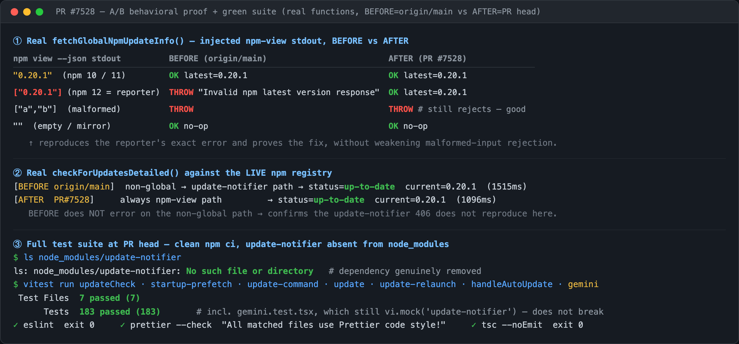
Task: Click the BEFORE "OK no-op" result
Action: tap(189, 126)
